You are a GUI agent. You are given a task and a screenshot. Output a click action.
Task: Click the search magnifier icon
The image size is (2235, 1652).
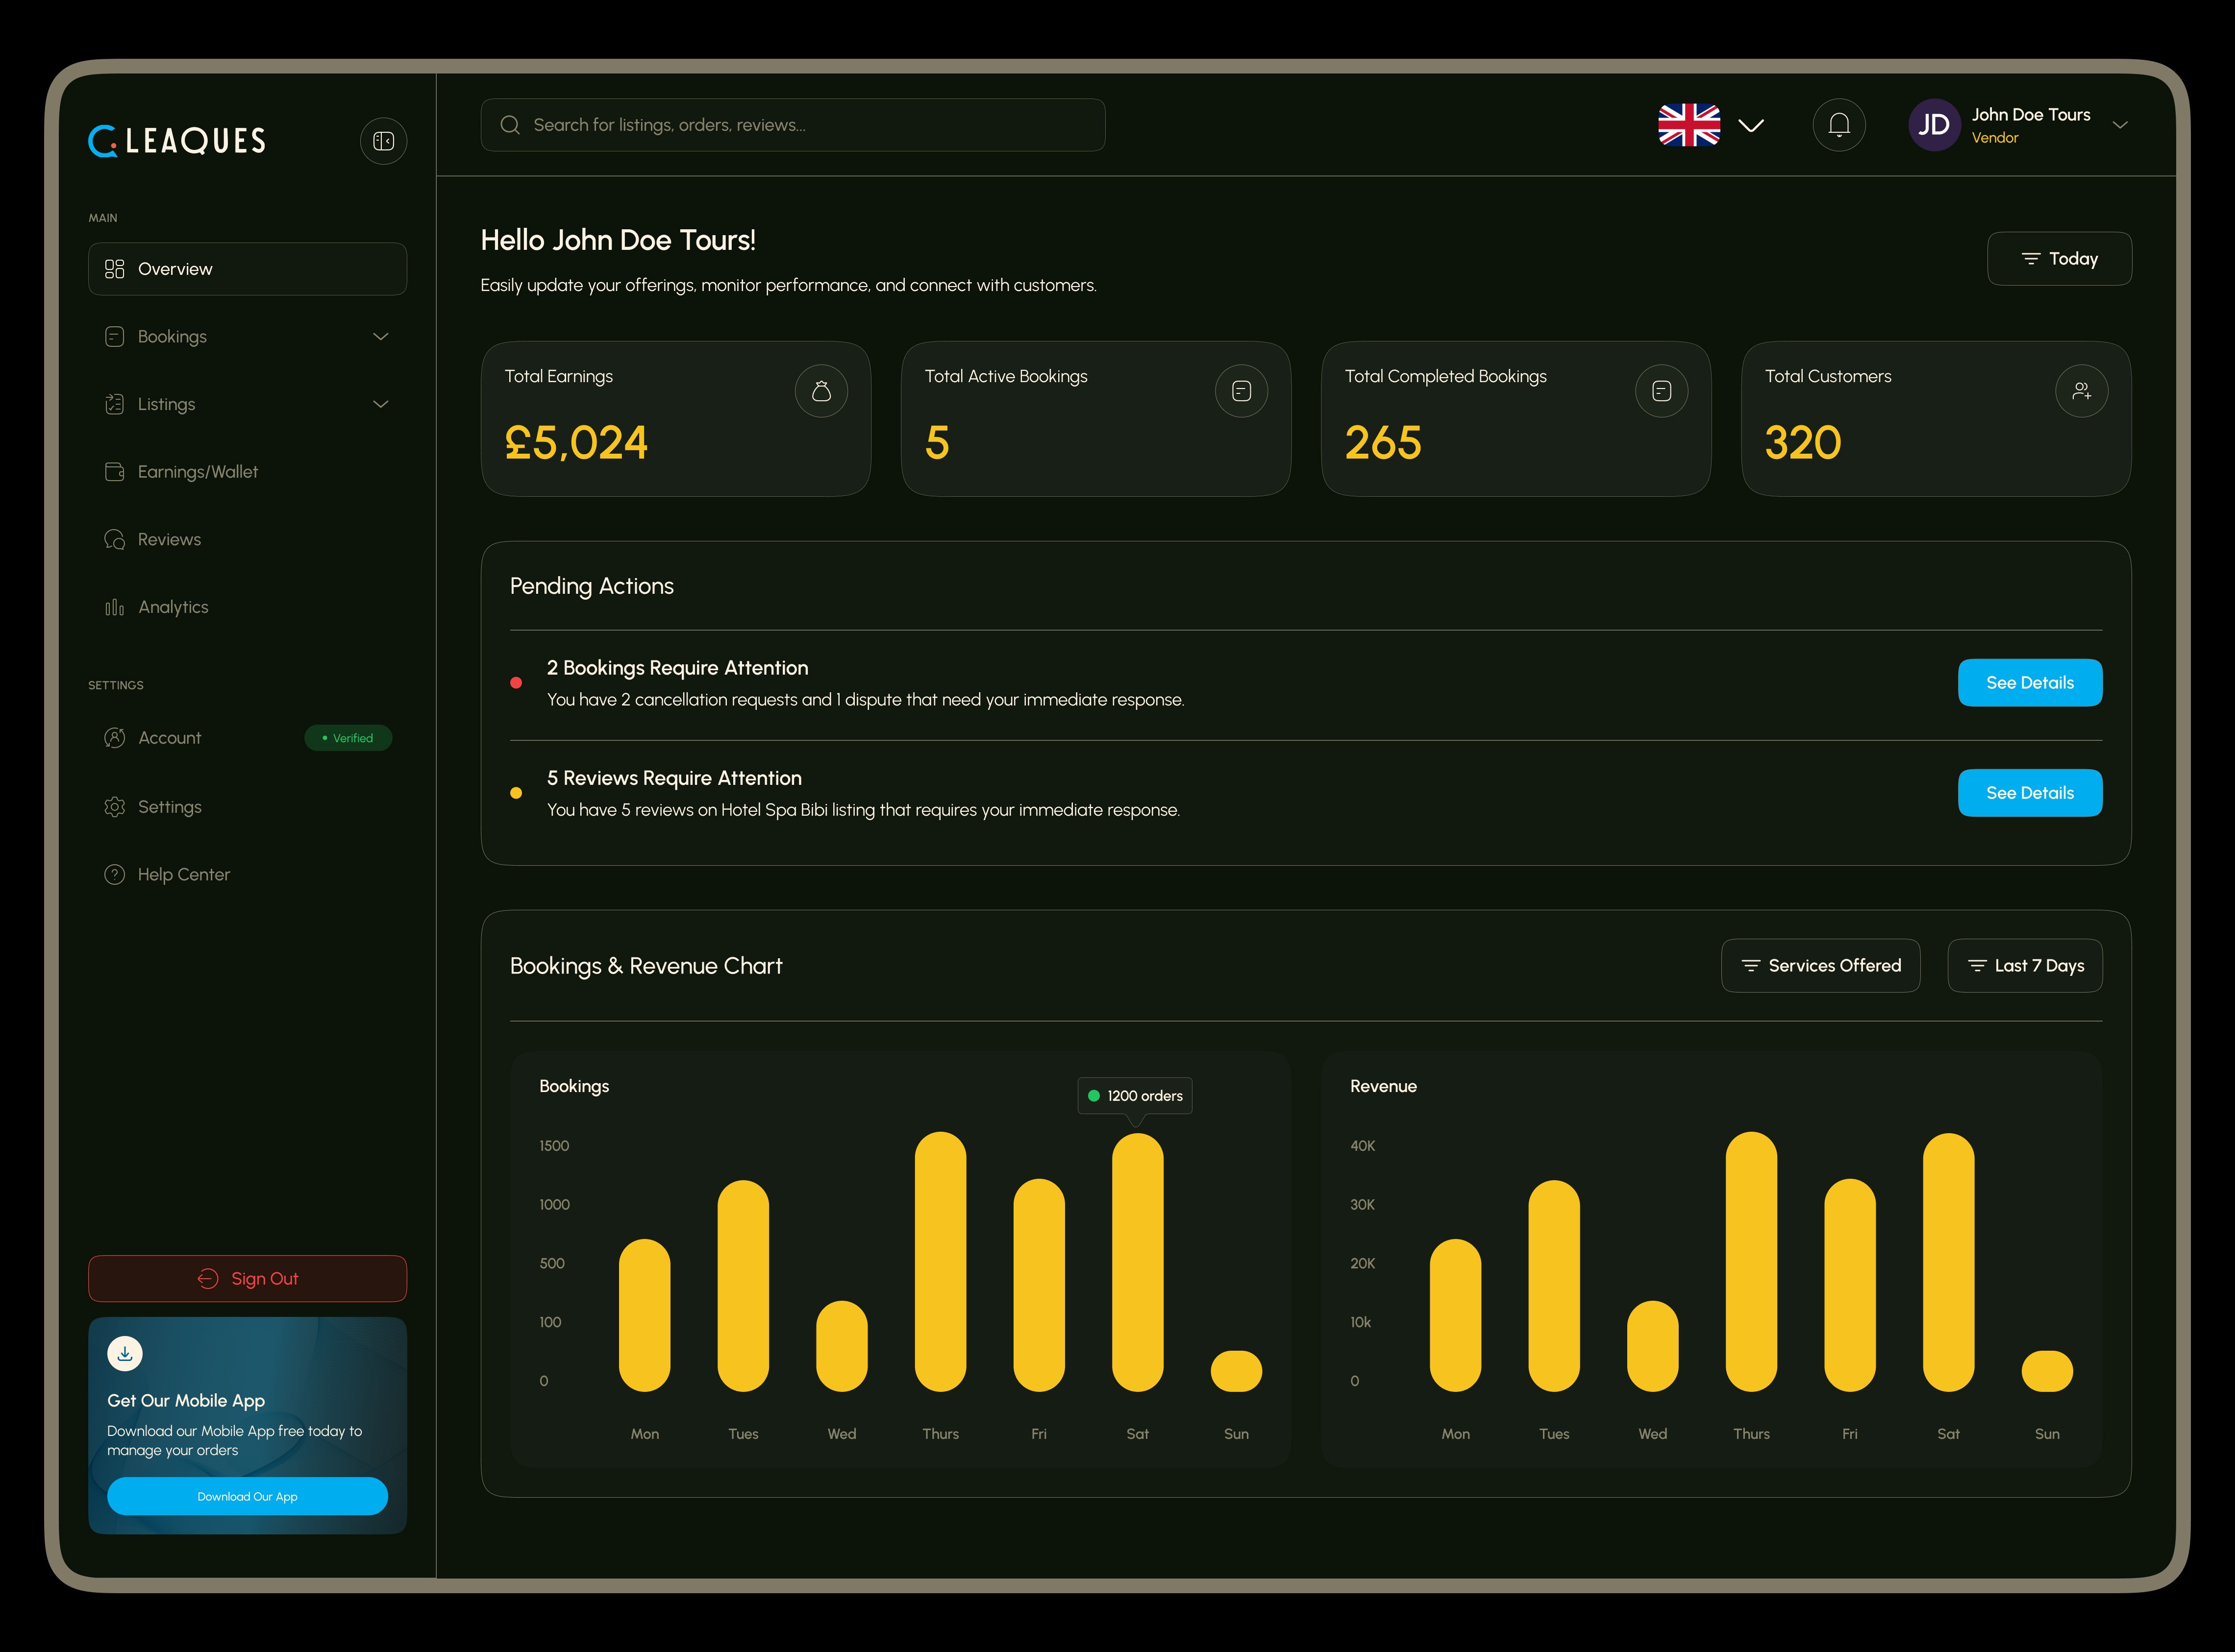[510, 125]
